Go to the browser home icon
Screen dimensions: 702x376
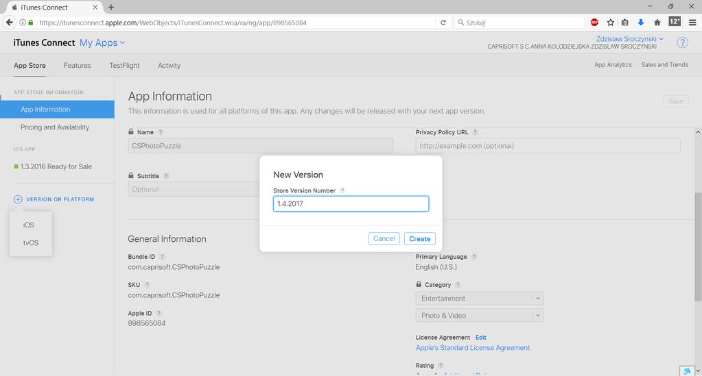point(657,23)
